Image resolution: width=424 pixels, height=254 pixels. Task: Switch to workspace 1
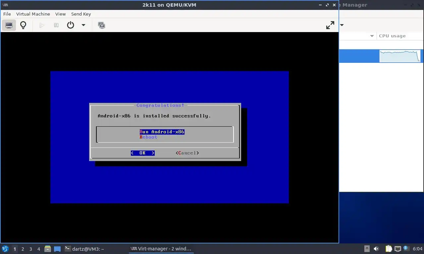(15, 249)
